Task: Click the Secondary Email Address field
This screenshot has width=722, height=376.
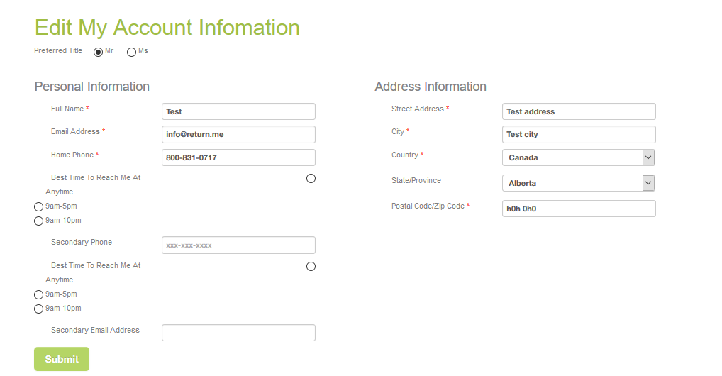Action: (x=238, y=333)
